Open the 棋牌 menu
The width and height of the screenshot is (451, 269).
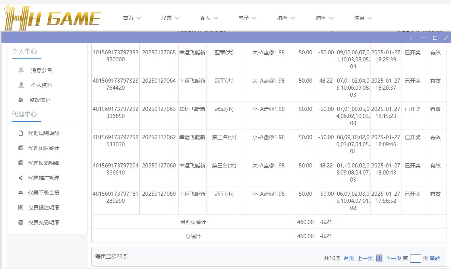point(286,17)
